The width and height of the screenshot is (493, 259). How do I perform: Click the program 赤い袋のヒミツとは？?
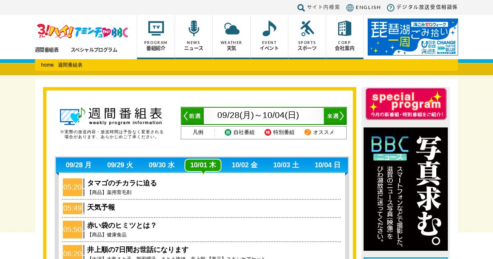click(x=122, y=225)
